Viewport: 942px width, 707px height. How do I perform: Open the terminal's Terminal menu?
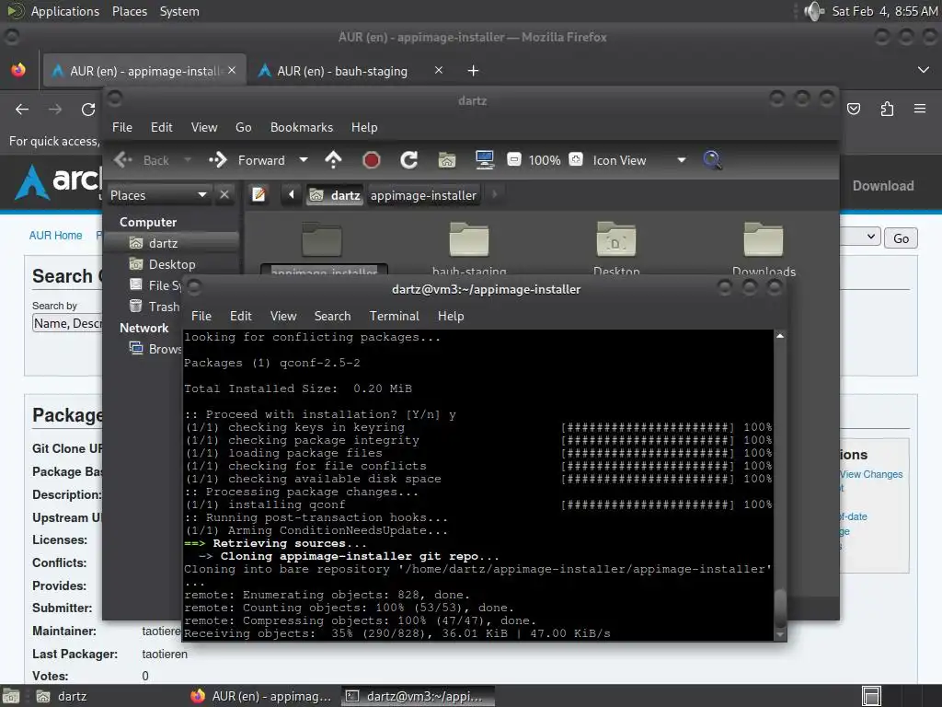394,317
